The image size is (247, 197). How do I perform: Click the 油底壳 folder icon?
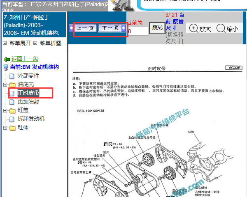pos(12,85)
